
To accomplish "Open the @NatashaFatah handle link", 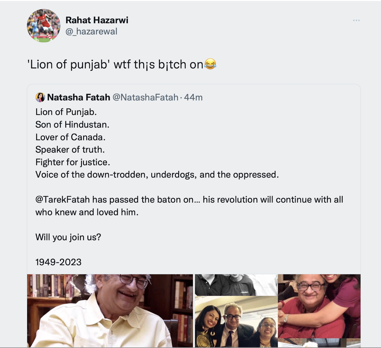I will click(145, 97).
